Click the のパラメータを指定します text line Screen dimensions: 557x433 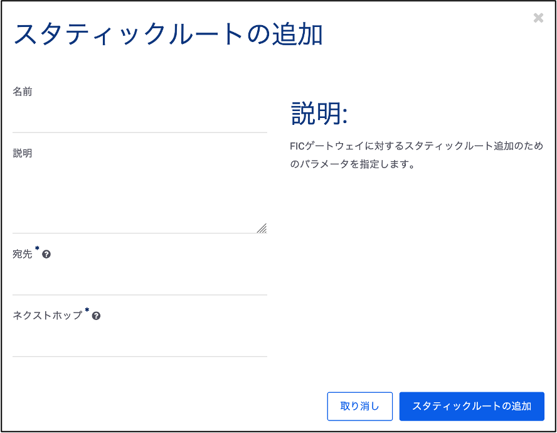click(x=352, y=164)
